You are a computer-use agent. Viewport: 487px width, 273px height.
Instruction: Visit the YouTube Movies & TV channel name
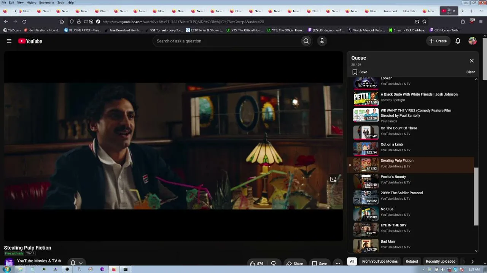coord(37,261)
